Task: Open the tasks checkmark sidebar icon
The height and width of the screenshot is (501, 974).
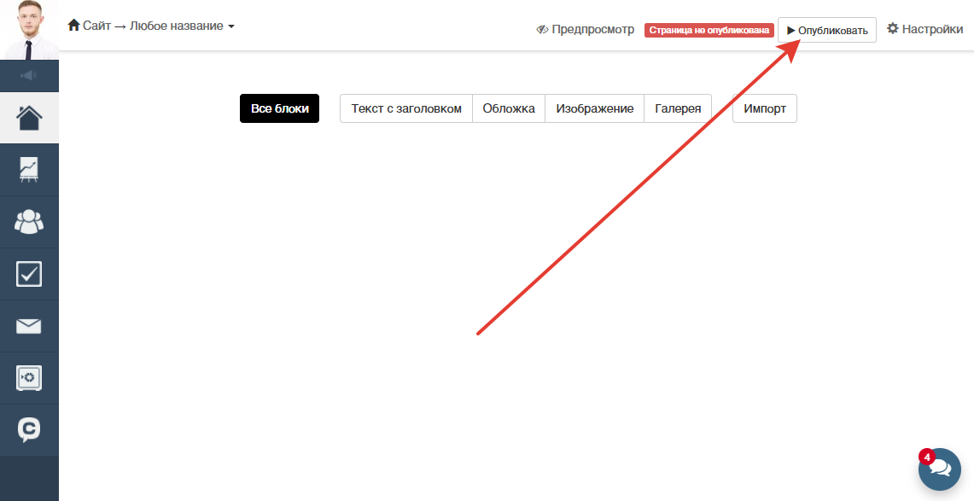Action: click(29, 274)
